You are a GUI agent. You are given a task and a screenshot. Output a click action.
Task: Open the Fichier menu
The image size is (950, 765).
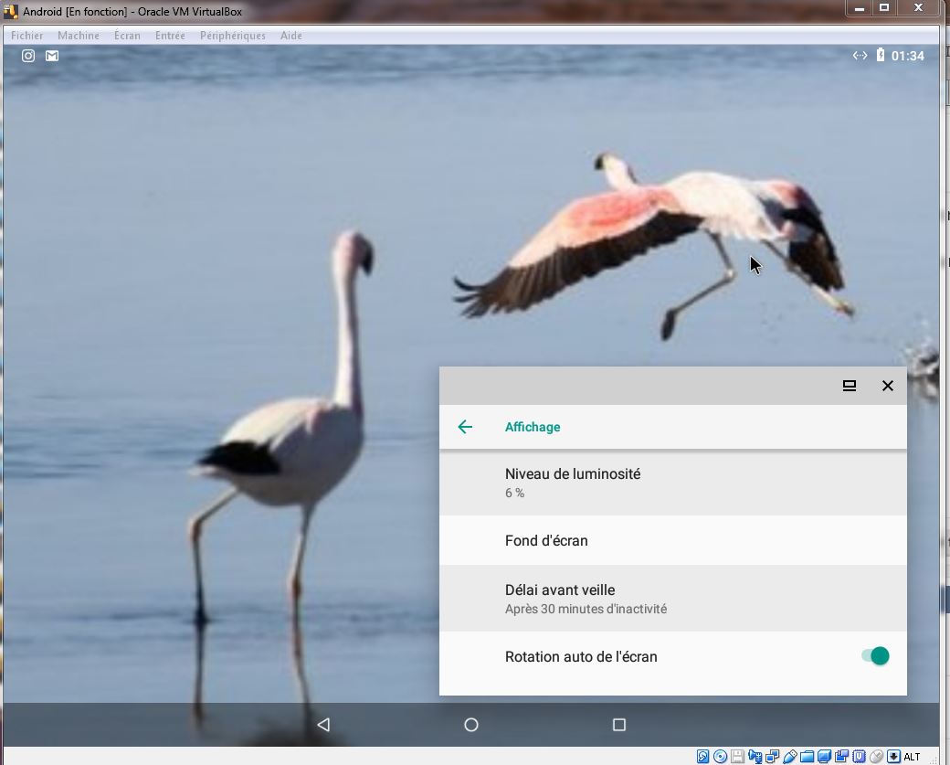point(26,36)
